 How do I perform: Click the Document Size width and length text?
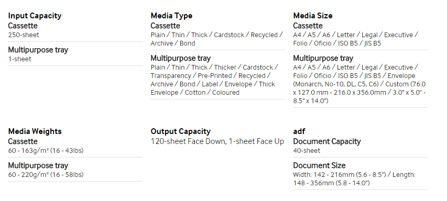[x=354, y=179]
